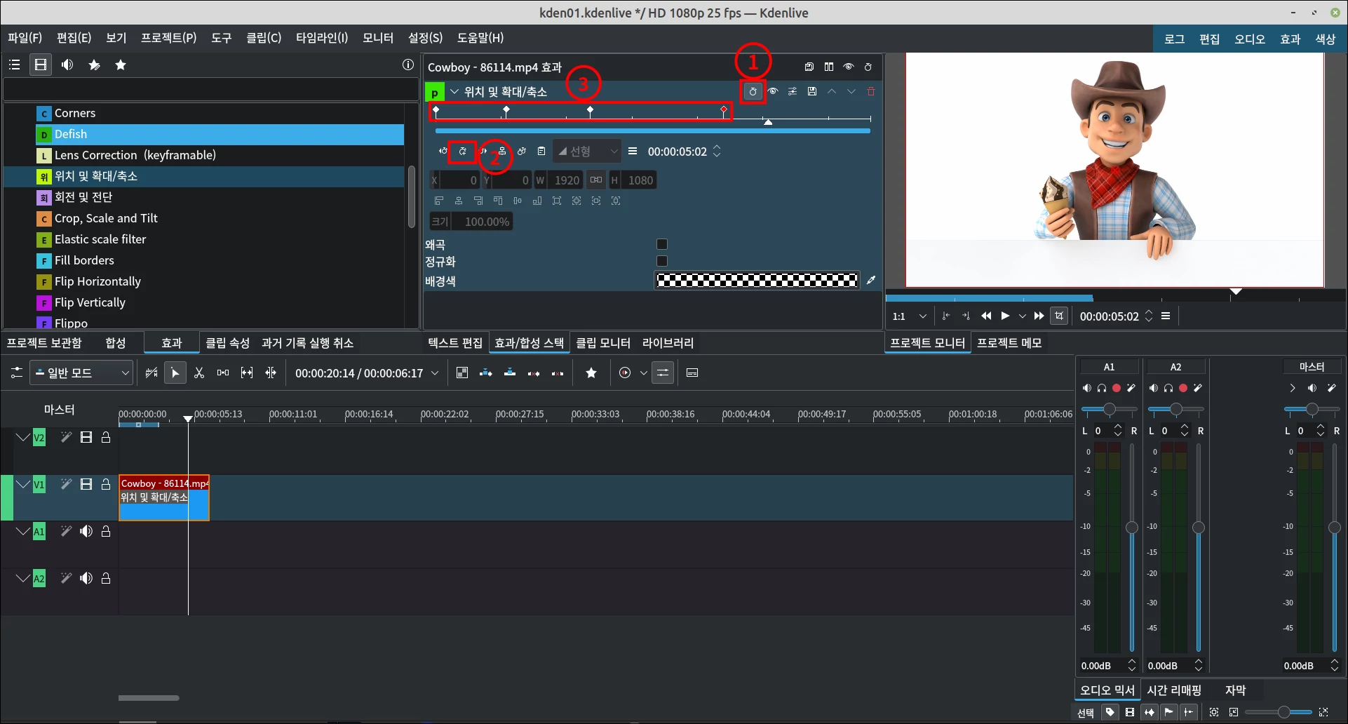Screen dimensions: 1348x724
Task: Set zone in point in monitor
Action: pos(946,316)
